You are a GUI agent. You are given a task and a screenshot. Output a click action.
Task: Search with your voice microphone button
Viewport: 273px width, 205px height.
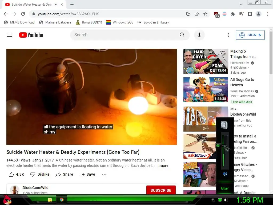[x=199, y=35]
